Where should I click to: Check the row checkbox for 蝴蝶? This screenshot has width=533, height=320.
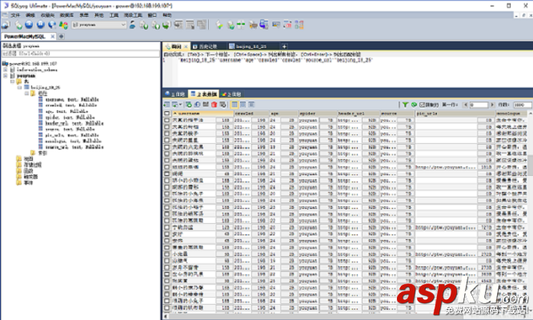pyautogui.click(x=167, y=174)
